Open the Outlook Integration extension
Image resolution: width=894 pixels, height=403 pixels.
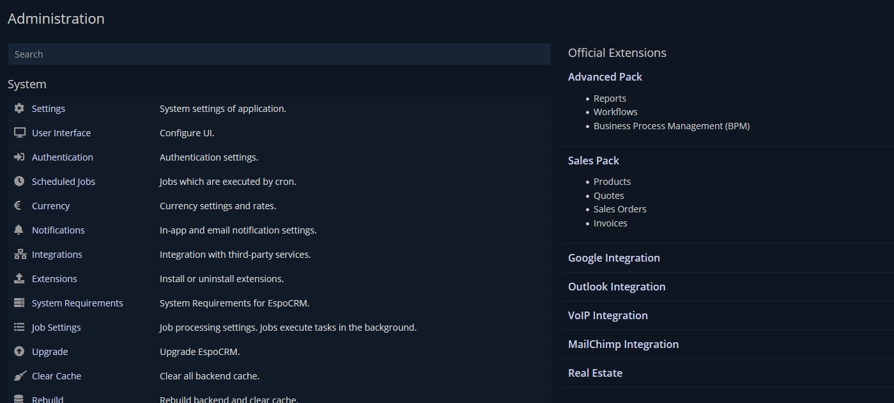tap(617, 287)
